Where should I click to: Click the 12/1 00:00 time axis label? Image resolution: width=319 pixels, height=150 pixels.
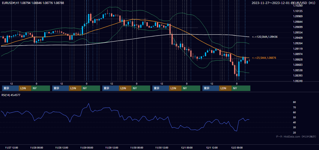[187, 148]
